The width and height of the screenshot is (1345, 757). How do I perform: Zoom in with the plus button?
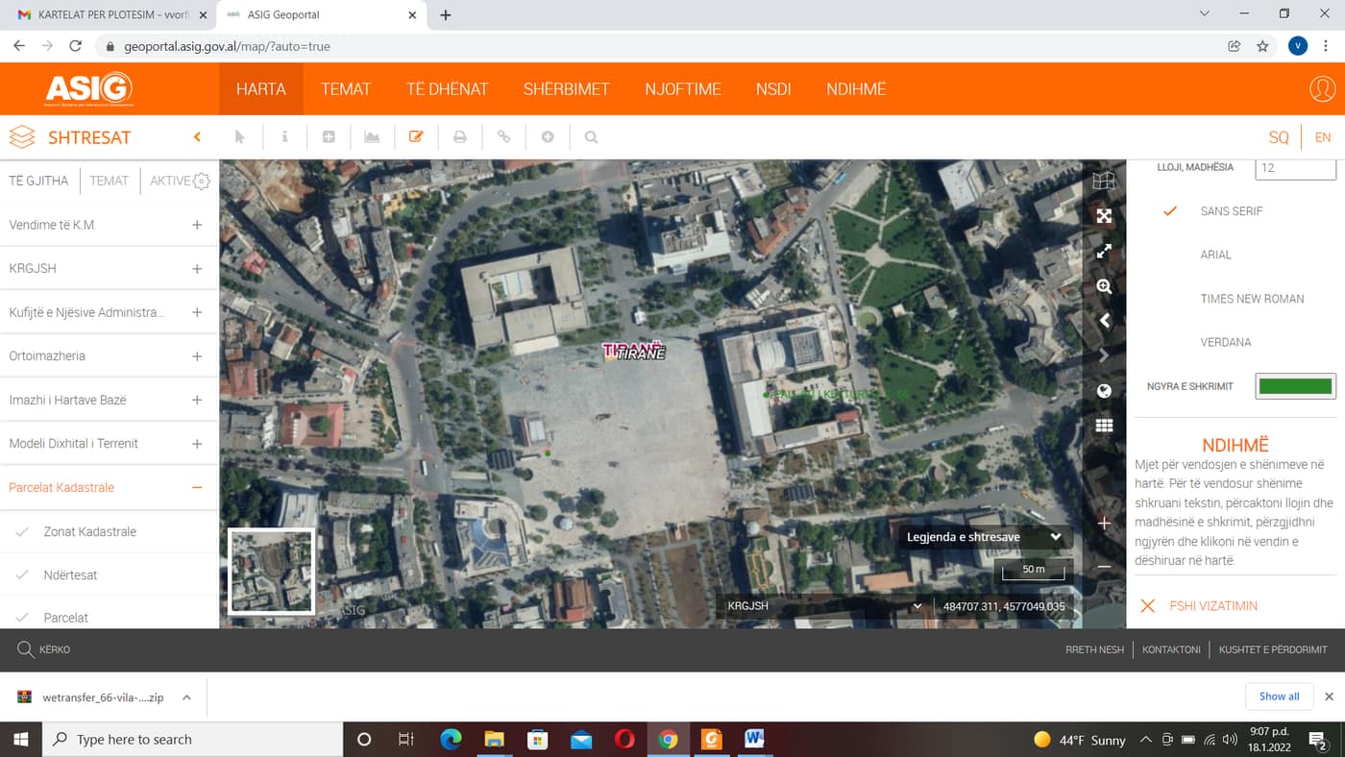click(x=1104, y=524)
